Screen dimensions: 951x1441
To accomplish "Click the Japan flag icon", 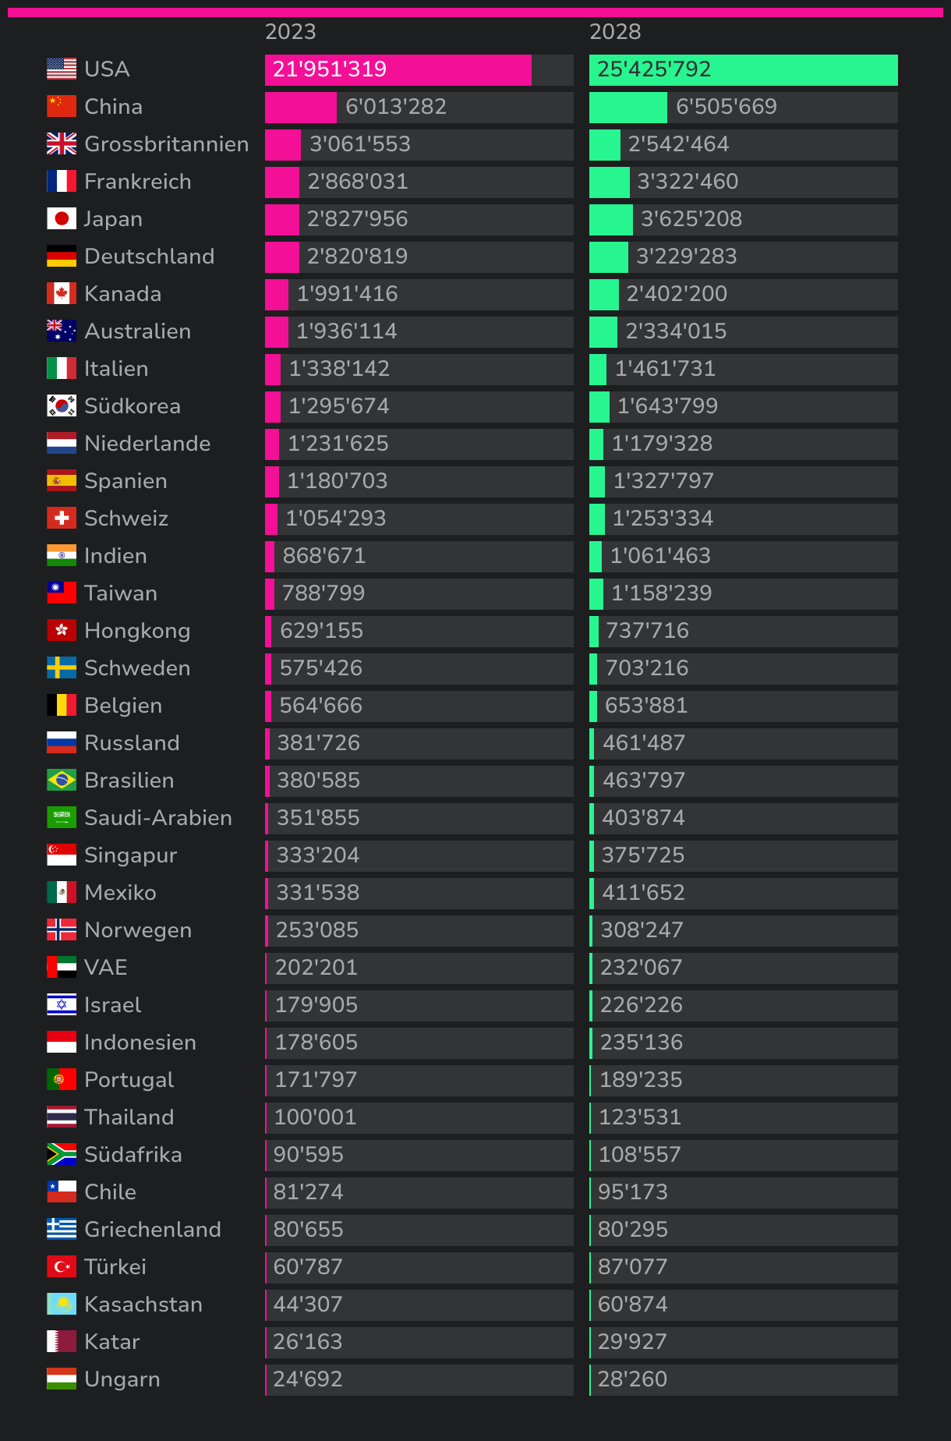I will (62, 219).
